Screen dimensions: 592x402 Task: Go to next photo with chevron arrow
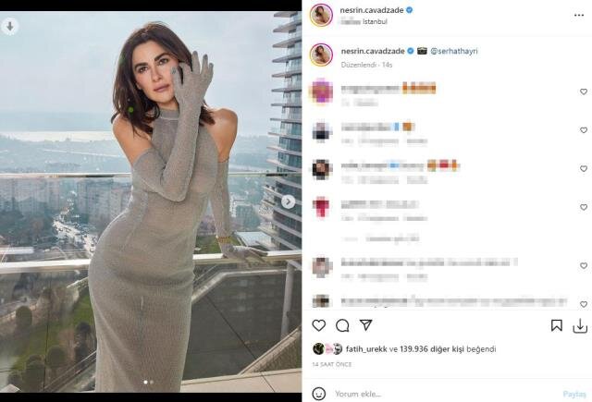point(288,201)
